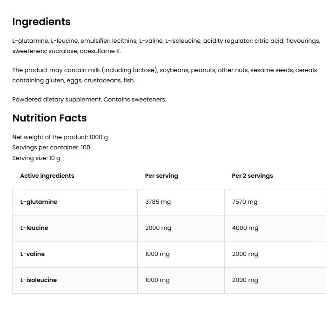Click the 7570 mg table cell
The width and height of the screenshot is (335, 309).
tap(245, 202)
